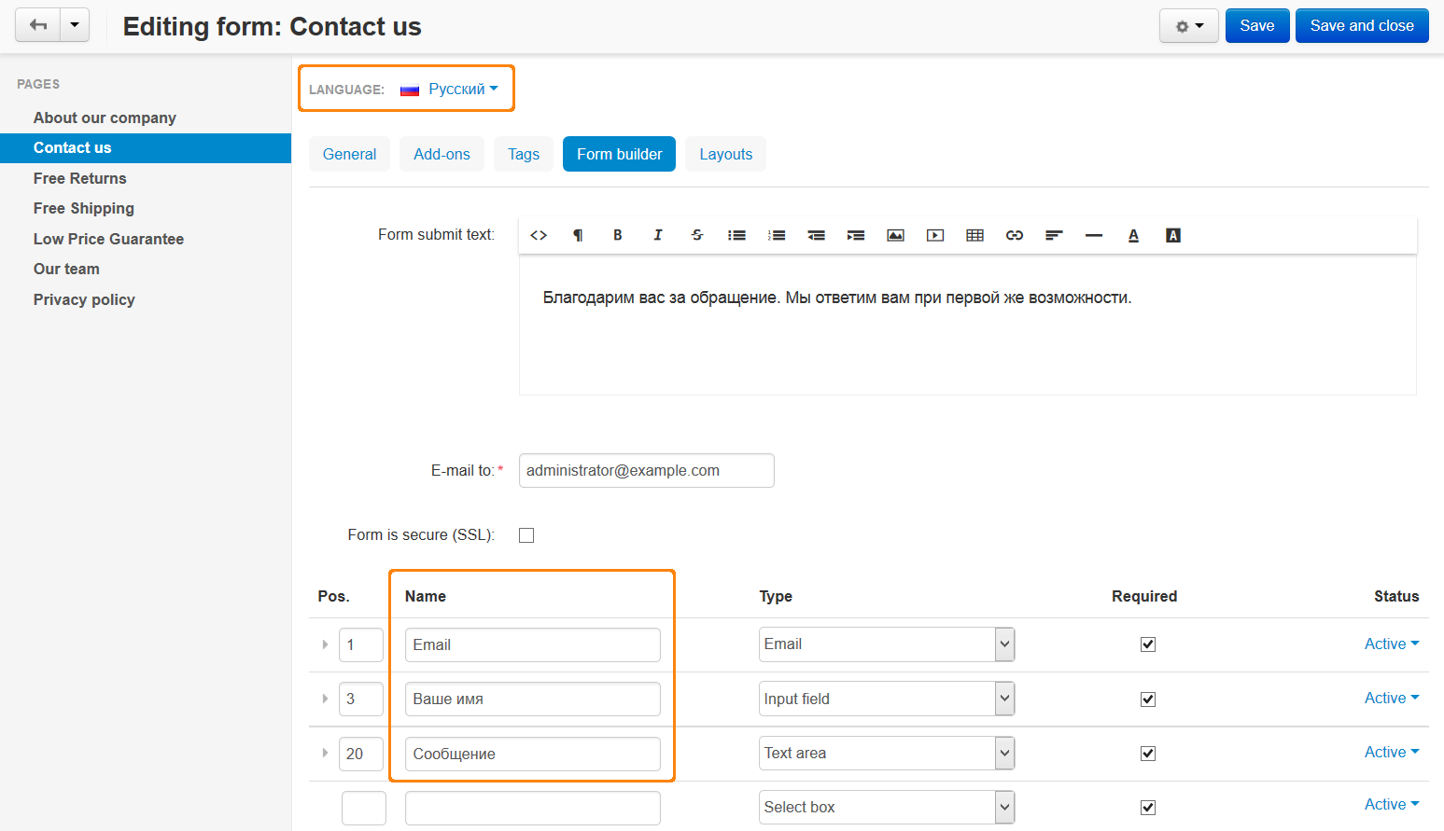Insert a link via editor toolbar
The height and width of the screenshot is (831, 1444).
[x=1015, y=235]
